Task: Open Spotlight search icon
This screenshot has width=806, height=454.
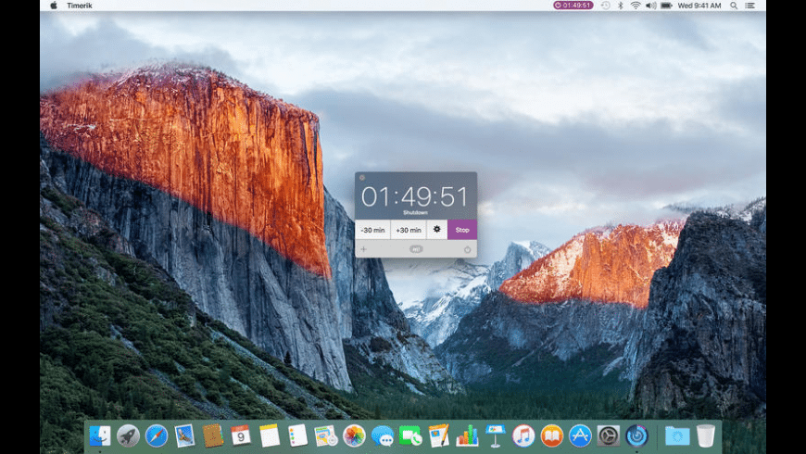Action: click(x=734, y=6)
